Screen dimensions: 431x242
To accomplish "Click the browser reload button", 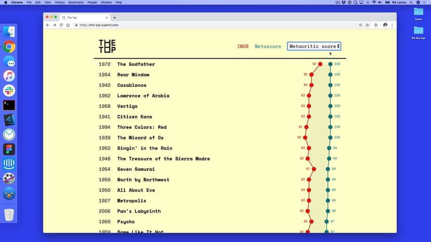I will coord(61,25).
